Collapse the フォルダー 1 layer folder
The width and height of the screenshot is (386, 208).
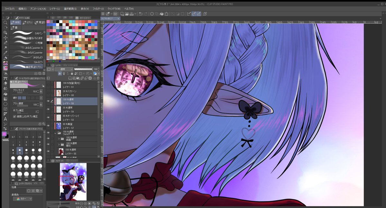pyautogui.click(x=55, y=133)
